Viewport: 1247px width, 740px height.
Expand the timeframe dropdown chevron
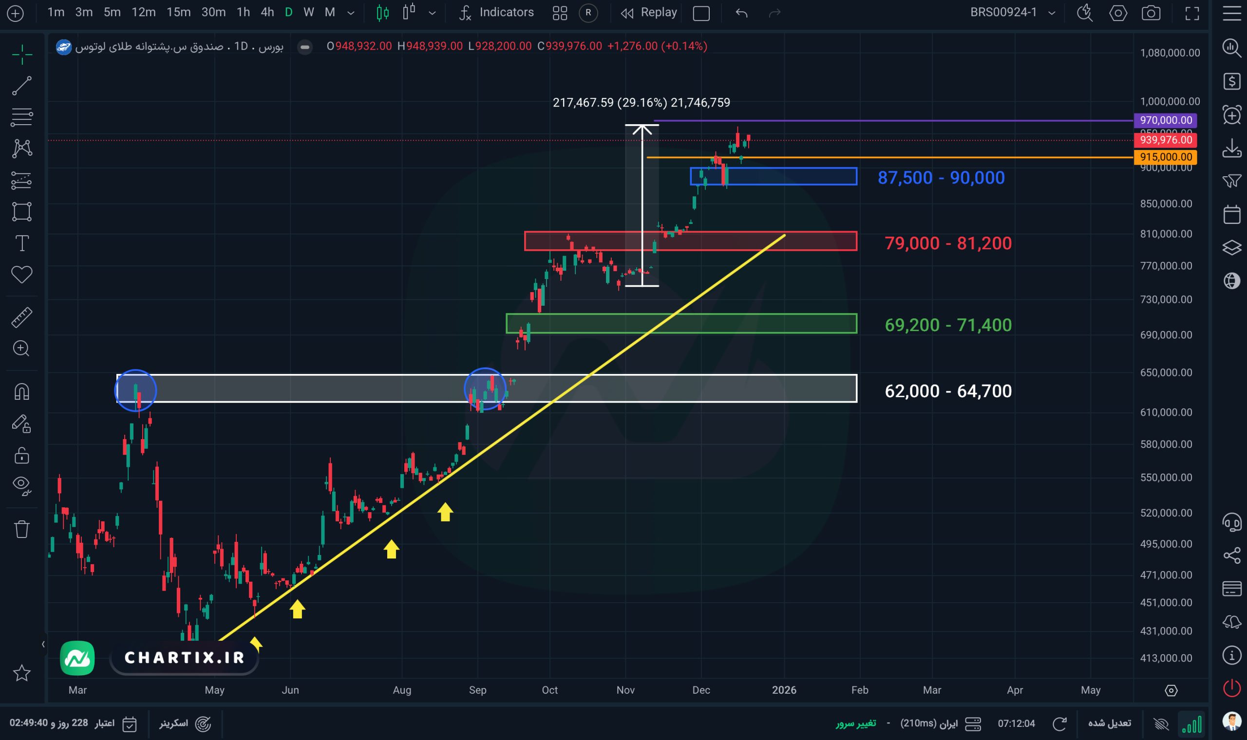point(351,13)
